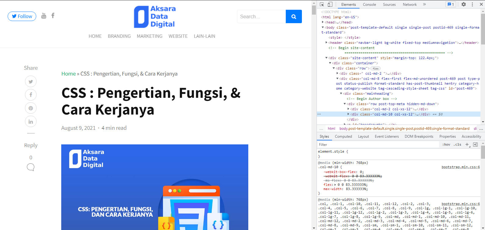Add a new style rule with plus icon
The height and width of the screenshot is (230, 485).
pos(467,144)
